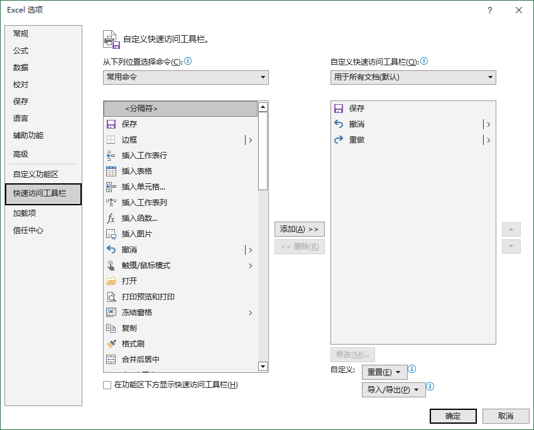The height and width of the screenshot is (430, 534).
Task: Click the 取消 button
Action: [x=506, y=416]
